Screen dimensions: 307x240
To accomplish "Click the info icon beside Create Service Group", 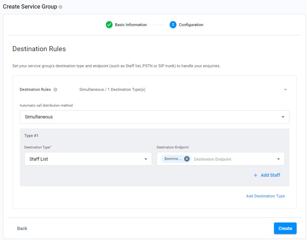I will point(60,7).
